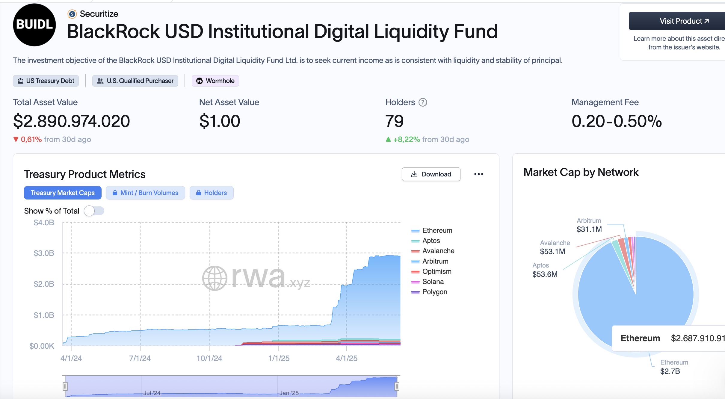Toggle Show % of Total switch
The width and height of the screenshot is (725, 399).
[94, 211]
